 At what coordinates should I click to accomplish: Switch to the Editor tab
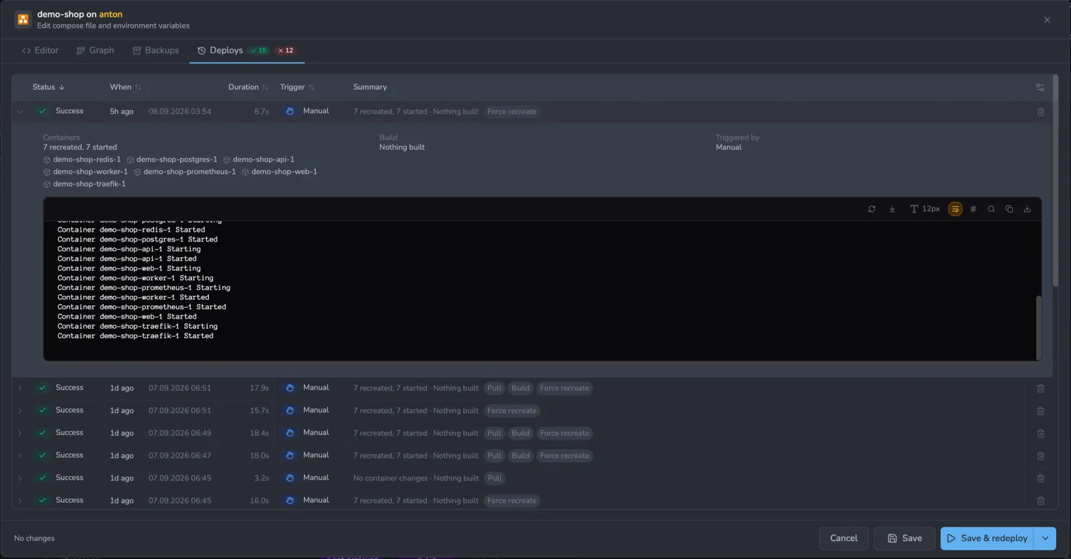[40, 50]
